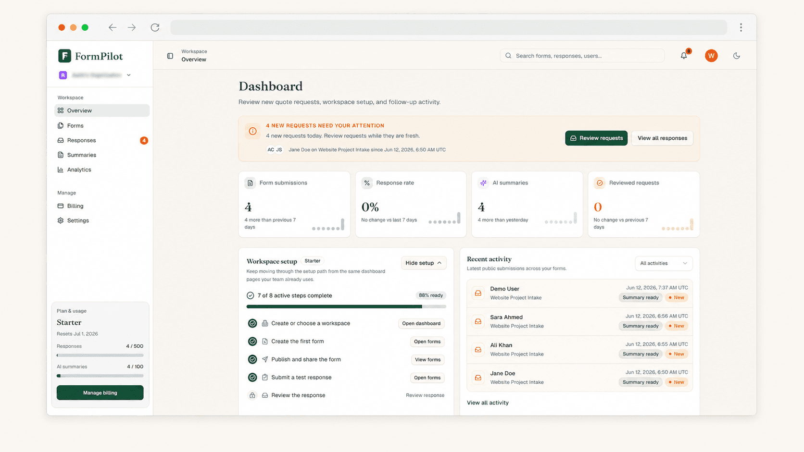The width and height of the screenshot is (804, 452).
Task: Click the 88% ready badge
Action: (x=431, y=295)
